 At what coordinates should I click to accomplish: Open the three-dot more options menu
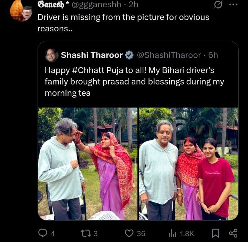[233, 5]
